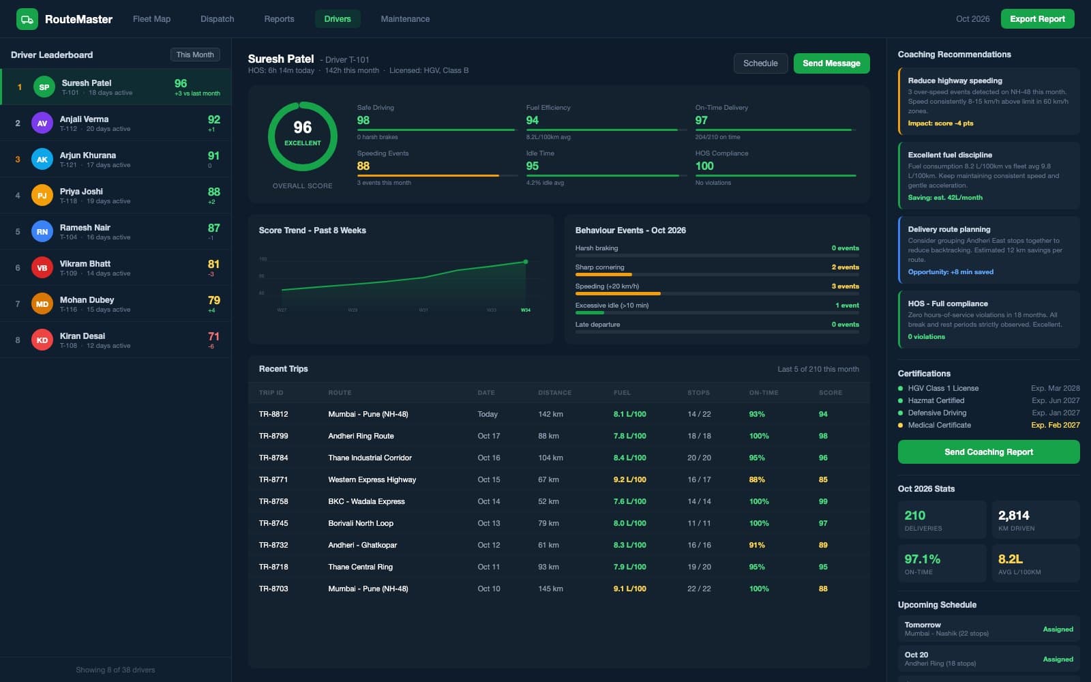
Task: Send Message to Suresh Patel
Action: pyautogui.click(x=831, y=63)
